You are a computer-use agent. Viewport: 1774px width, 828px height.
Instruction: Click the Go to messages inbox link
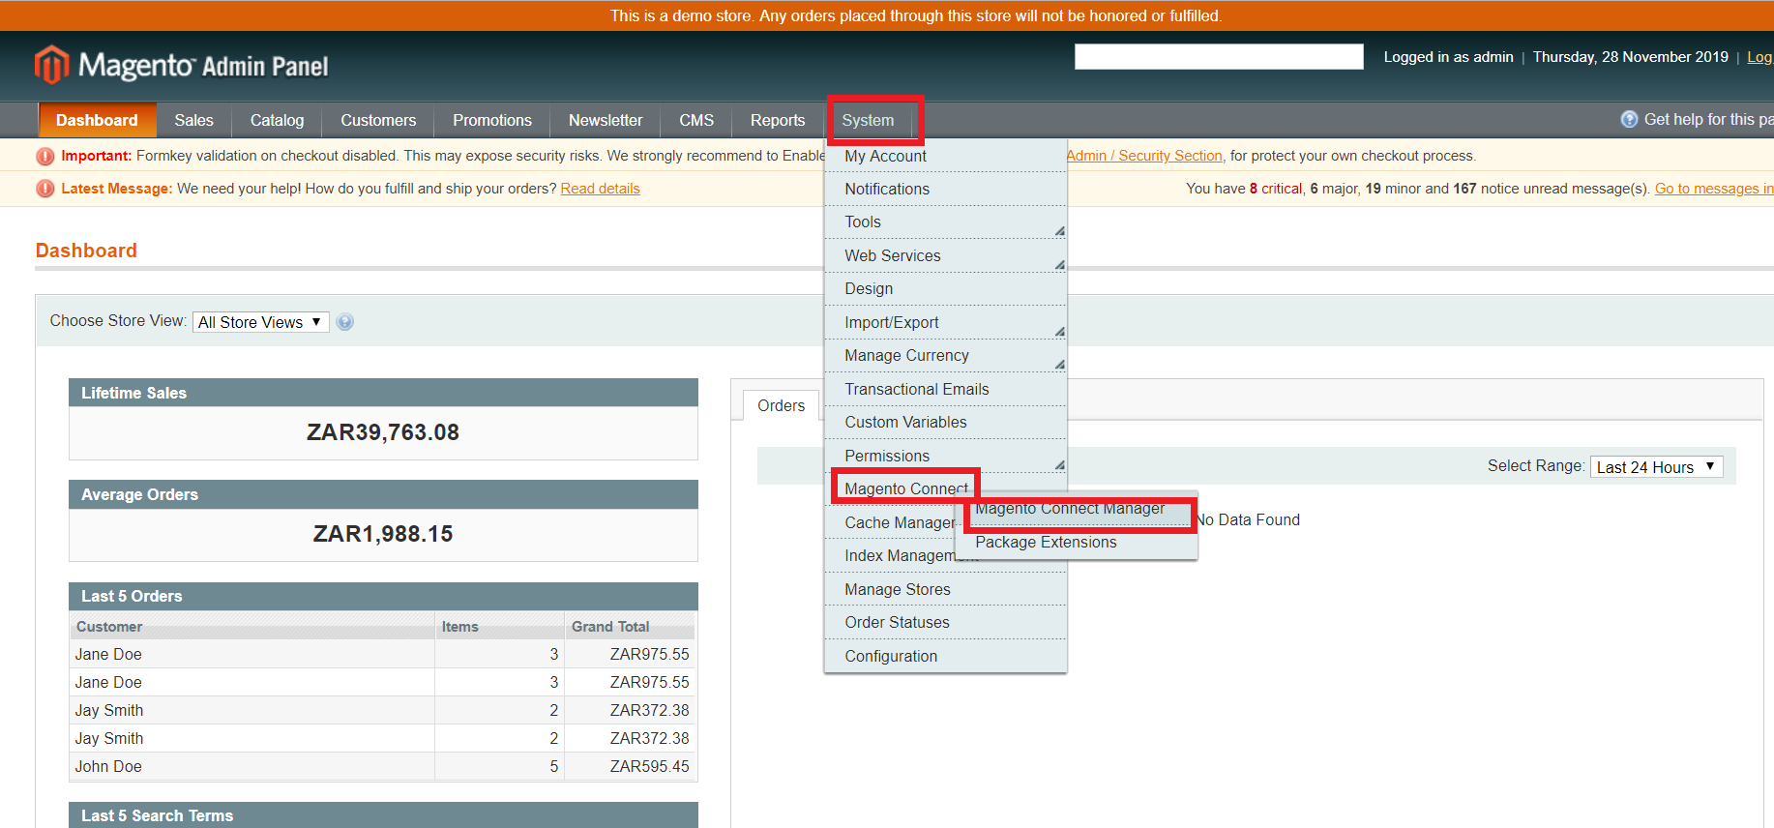[1714, 189]
